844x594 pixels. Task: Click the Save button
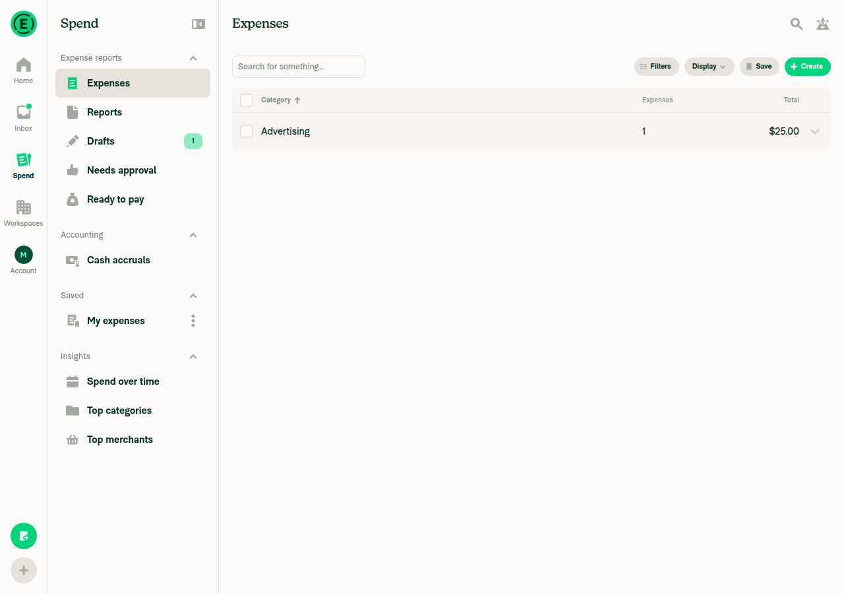click(759, 67)
